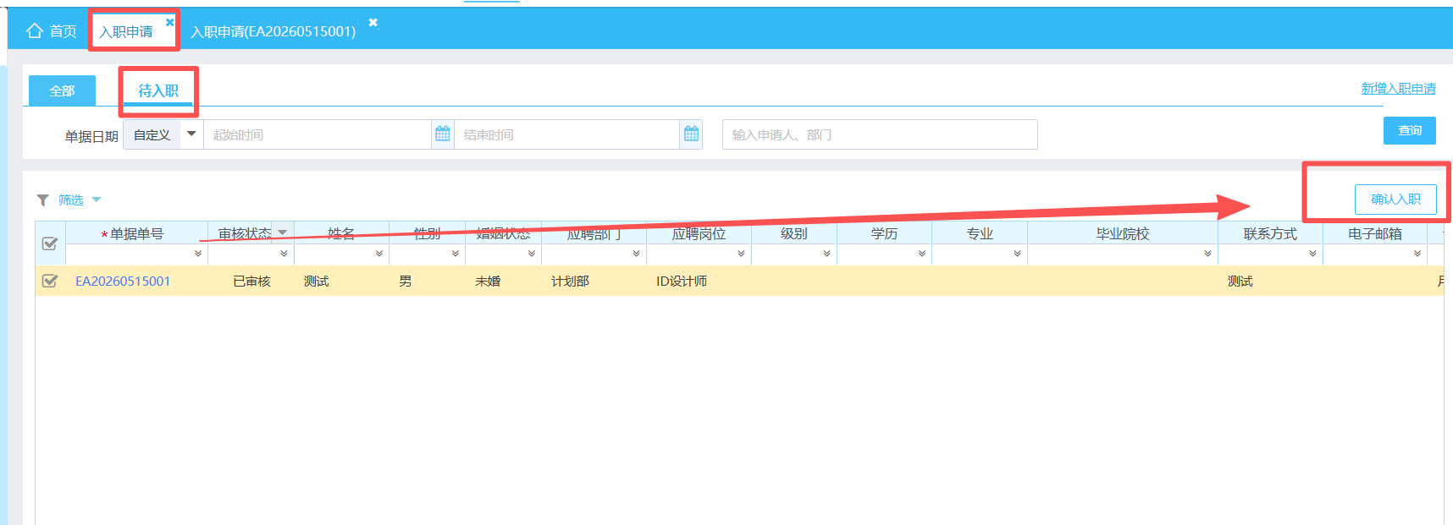Open the start date calendar picker

(443, 134)
